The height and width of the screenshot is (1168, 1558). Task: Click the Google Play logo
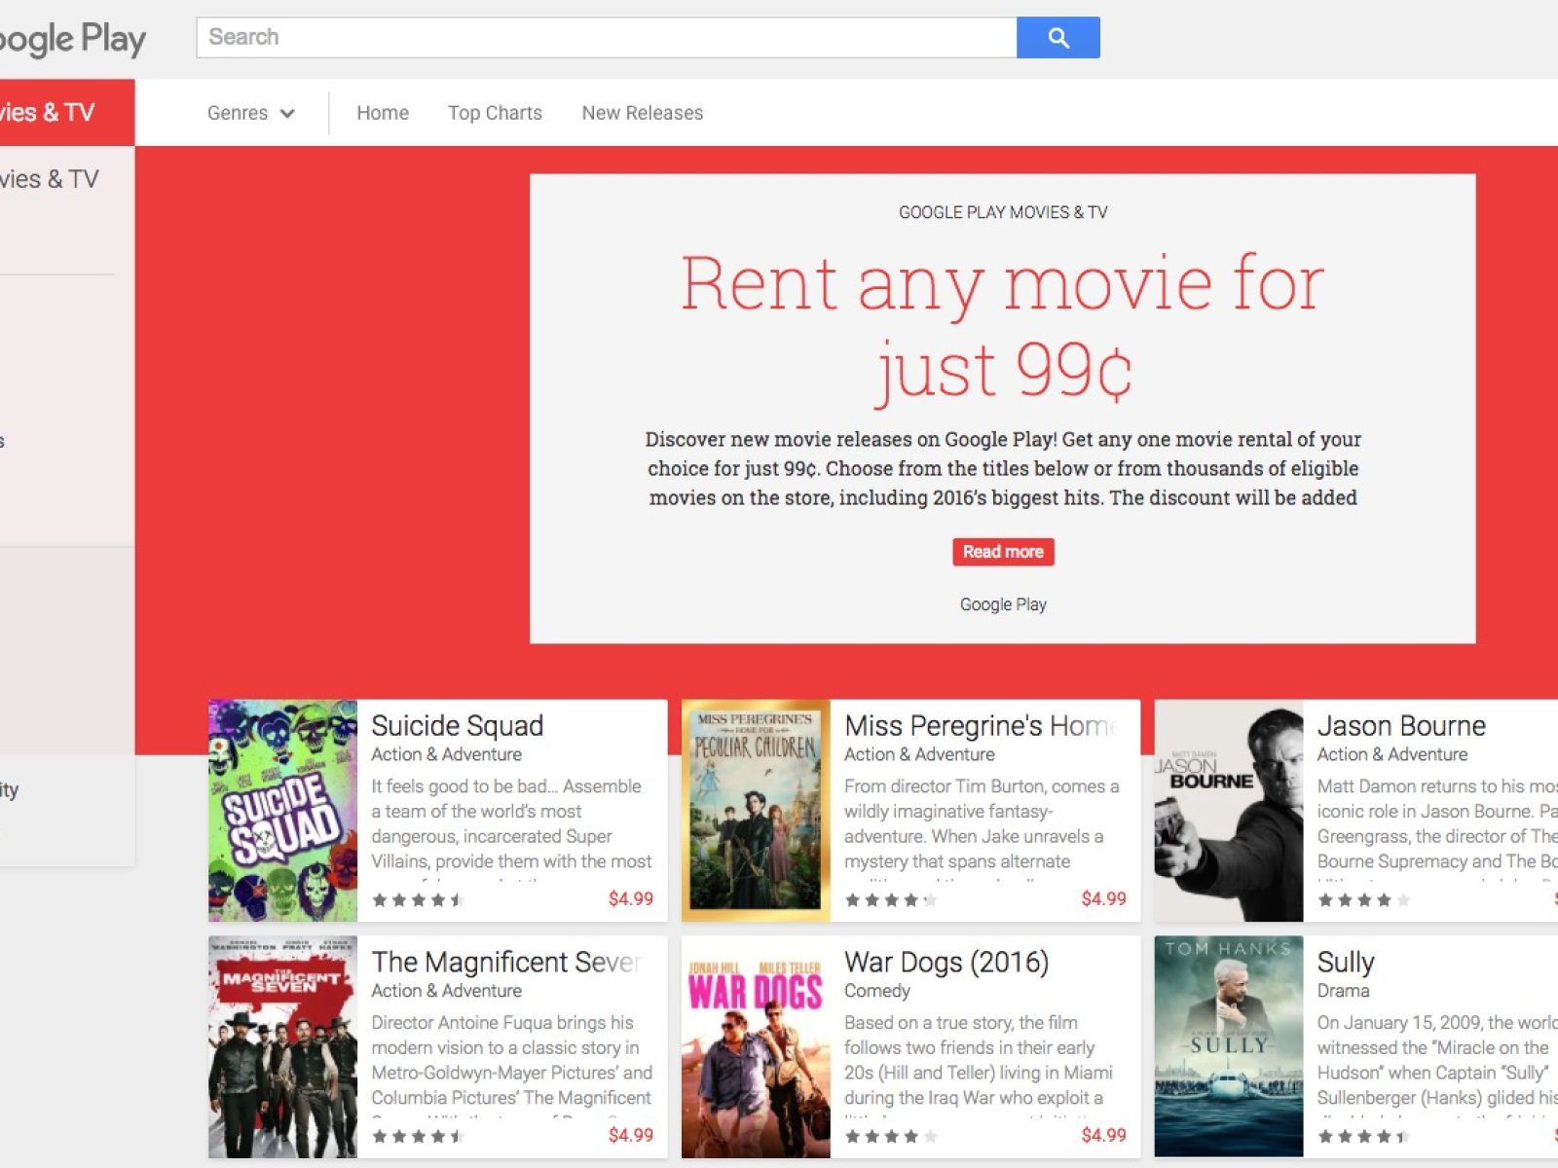pyautogui.click(x=72, y=39)
